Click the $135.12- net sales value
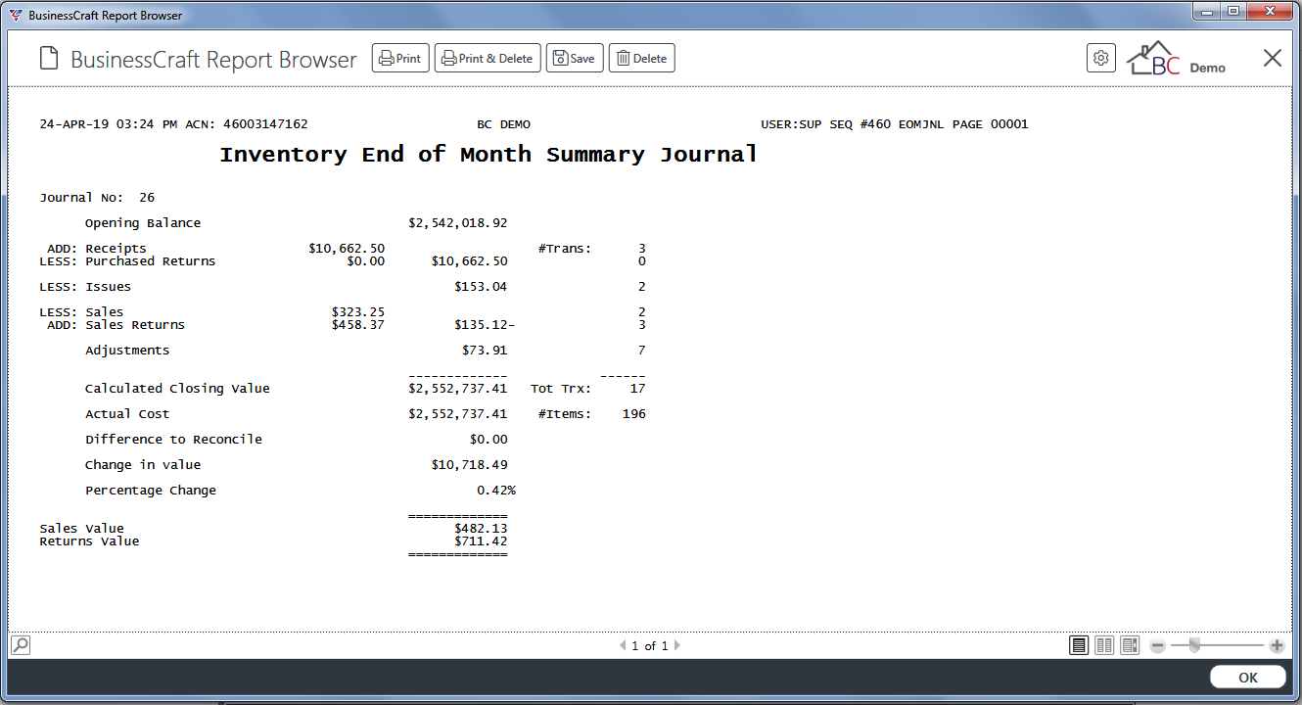This screenshot has height=705, width=1302. pyautogui.click(x=485, y=325)
